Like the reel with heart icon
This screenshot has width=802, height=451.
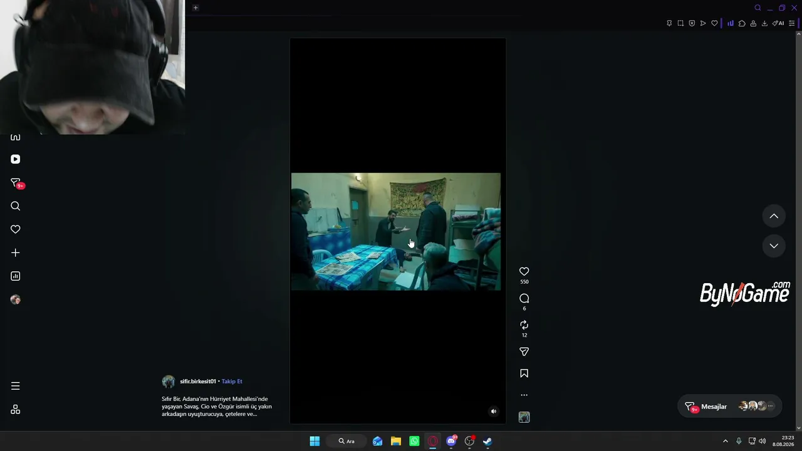point(524,271)
